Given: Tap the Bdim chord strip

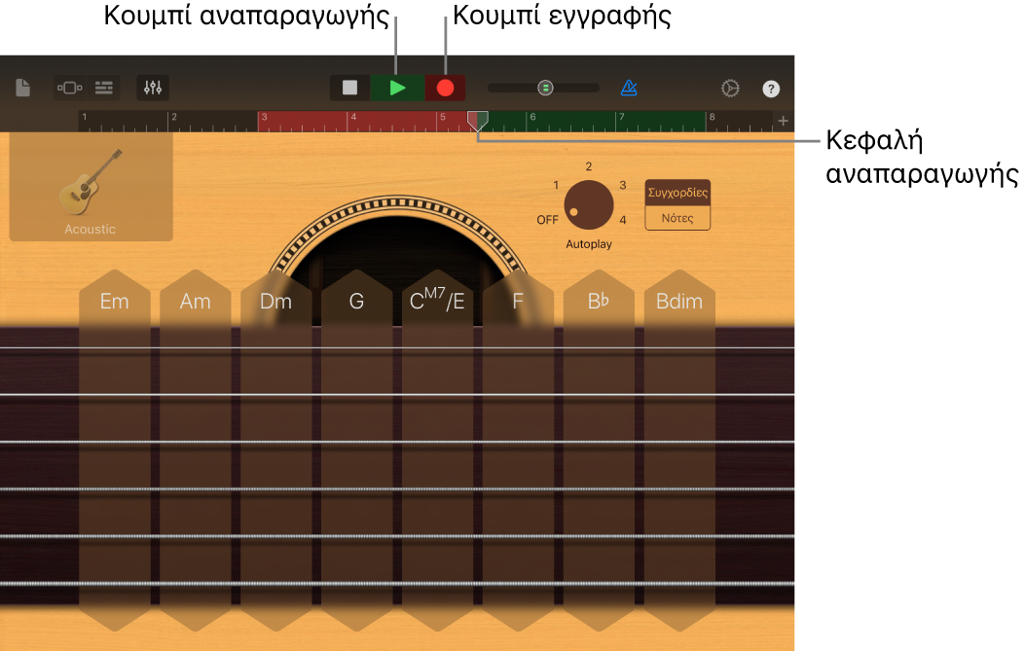Looking at the screenshot, I should click(x=679, y=448).
